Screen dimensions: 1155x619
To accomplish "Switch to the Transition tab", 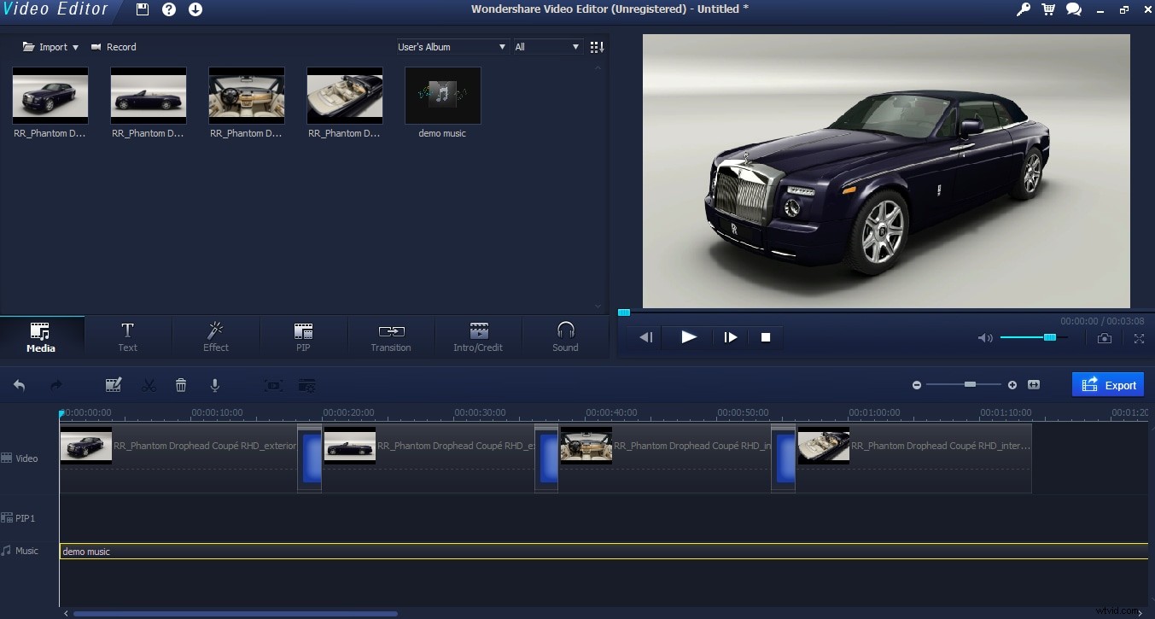I will [x=390, y=337].
